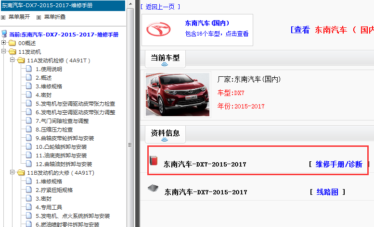Open 1.维修规格 under 11B
This screenshot has height=227, width=374.
pos(49,181)
